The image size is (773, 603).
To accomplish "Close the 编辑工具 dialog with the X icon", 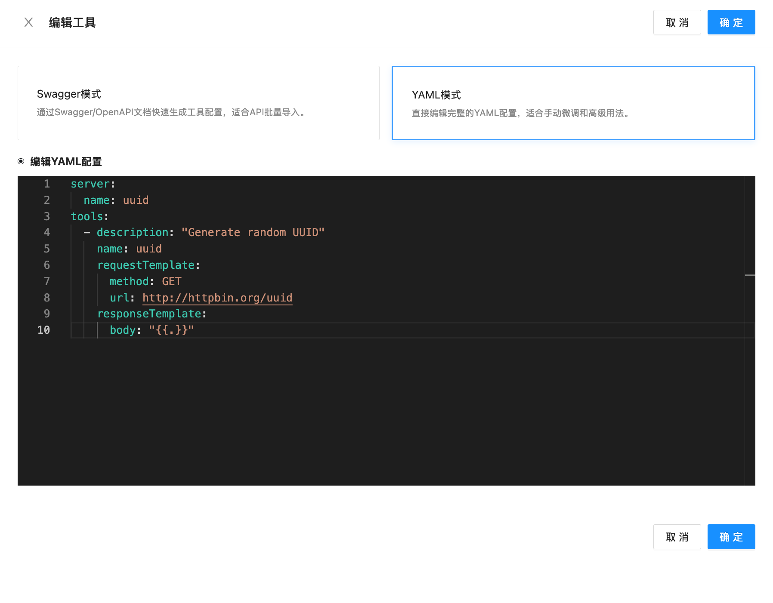I will click(28, 22).
